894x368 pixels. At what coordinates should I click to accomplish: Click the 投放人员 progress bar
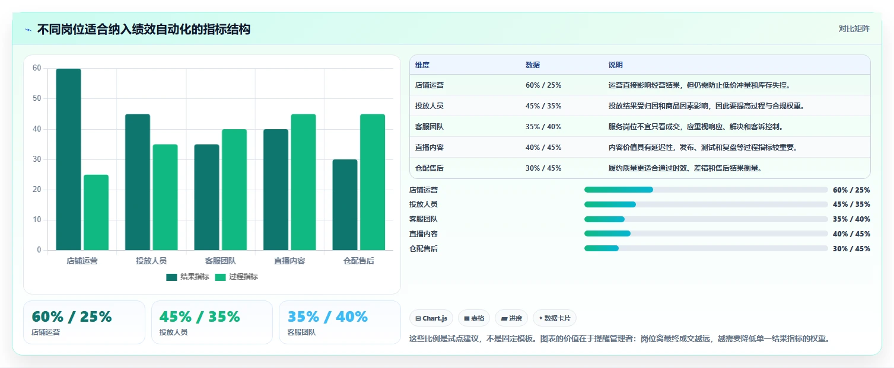706,204
